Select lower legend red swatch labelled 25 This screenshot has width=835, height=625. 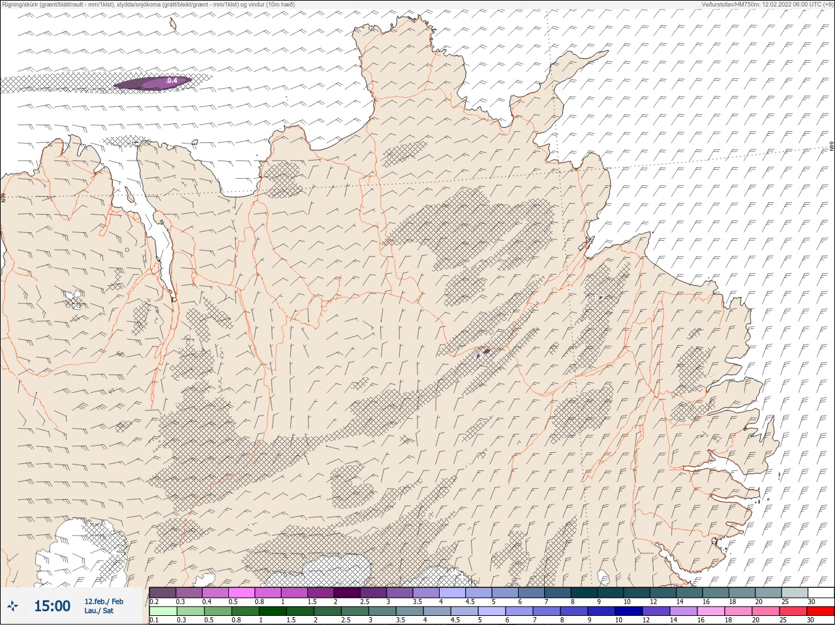pyautogui.click(x=793, y=611)
